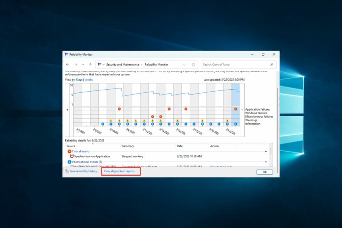Select application failure icon on 3/14/2023

point(169,109)
